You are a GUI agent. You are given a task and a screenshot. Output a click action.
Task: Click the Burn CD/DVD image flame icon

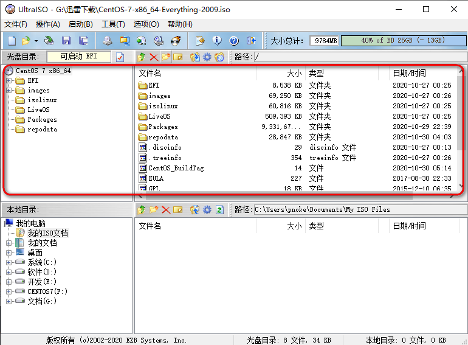[176, 41]
